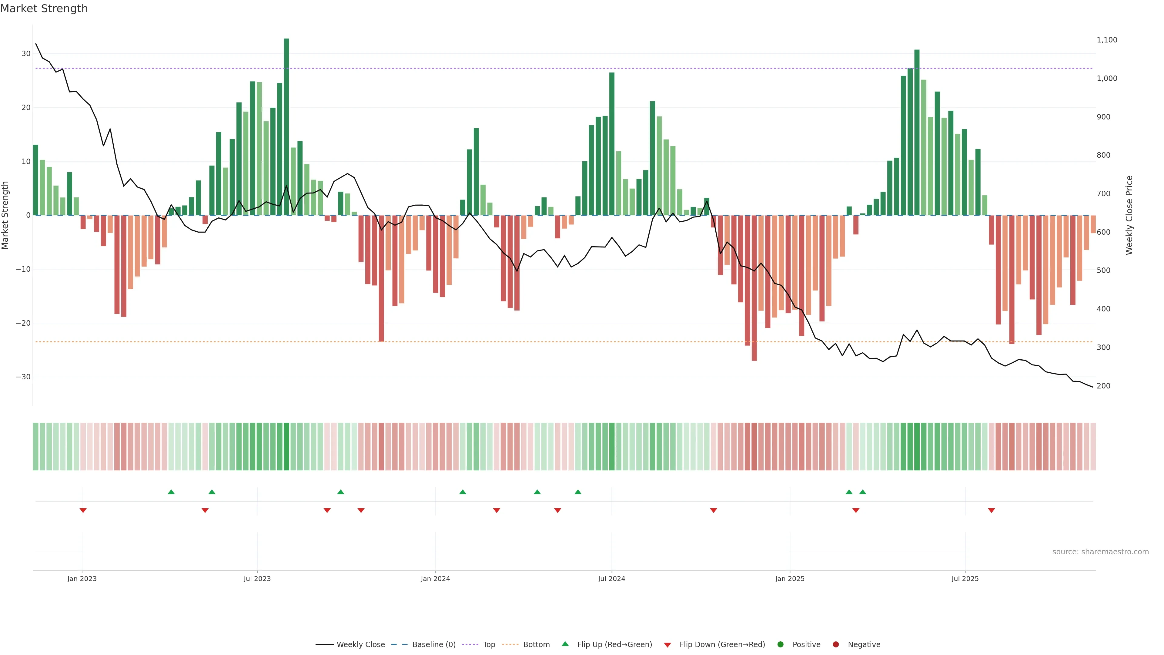Click the dark red Negative legend dot
The height and width of the screenshot is (655, 1164).
[x=835, y=645]
